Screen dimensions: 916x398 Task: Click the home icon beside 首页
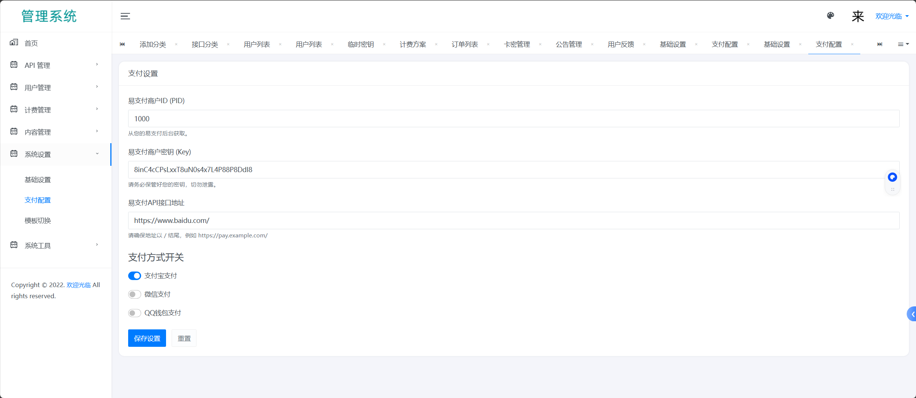[14, 43]
